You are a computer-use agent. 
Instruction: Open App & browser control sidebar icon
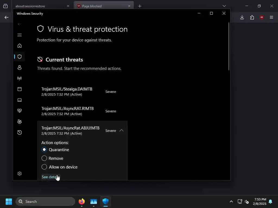click(20, 89)
